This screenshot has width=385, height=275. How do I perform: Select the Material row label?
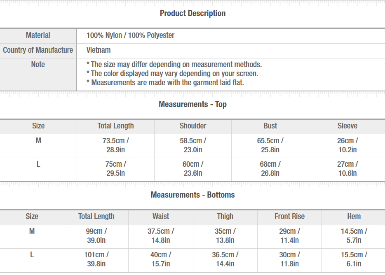pos(38,35)
